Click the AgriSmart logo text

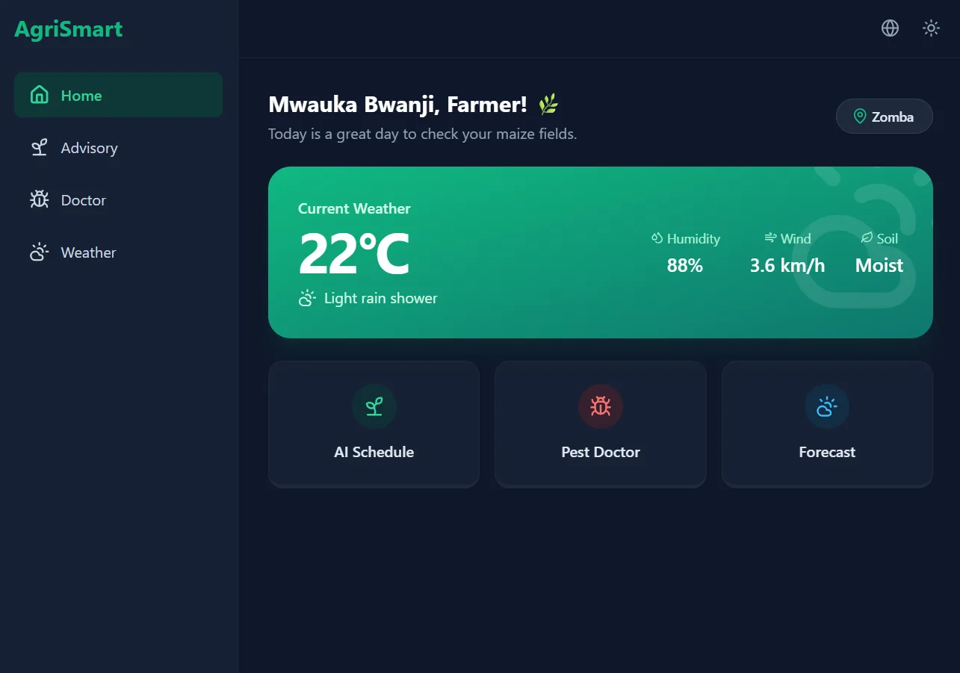pos(69,29)
